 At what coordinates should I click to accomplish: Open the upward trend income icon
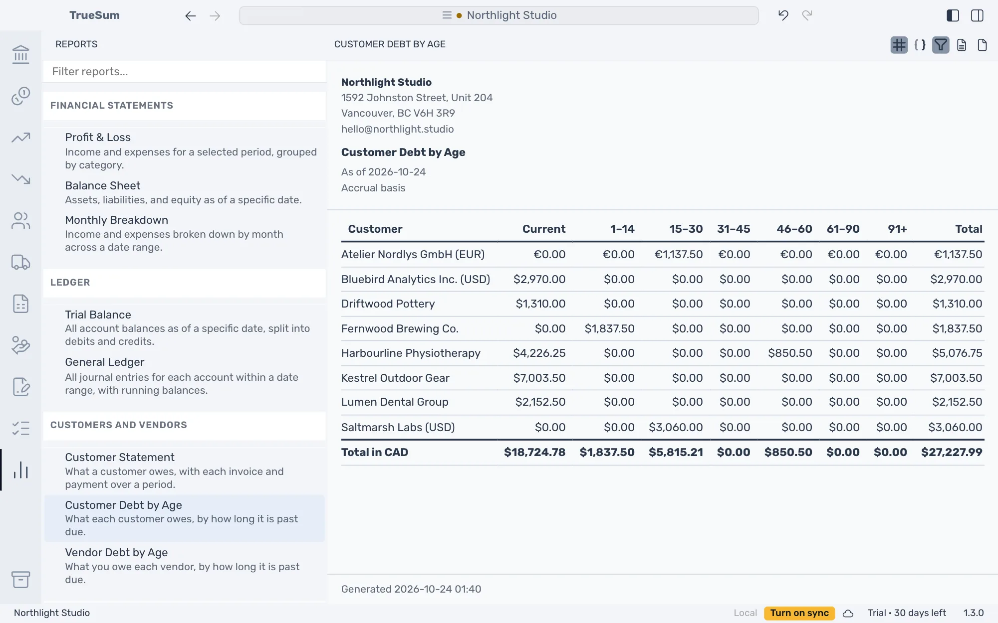click(20, 138)
